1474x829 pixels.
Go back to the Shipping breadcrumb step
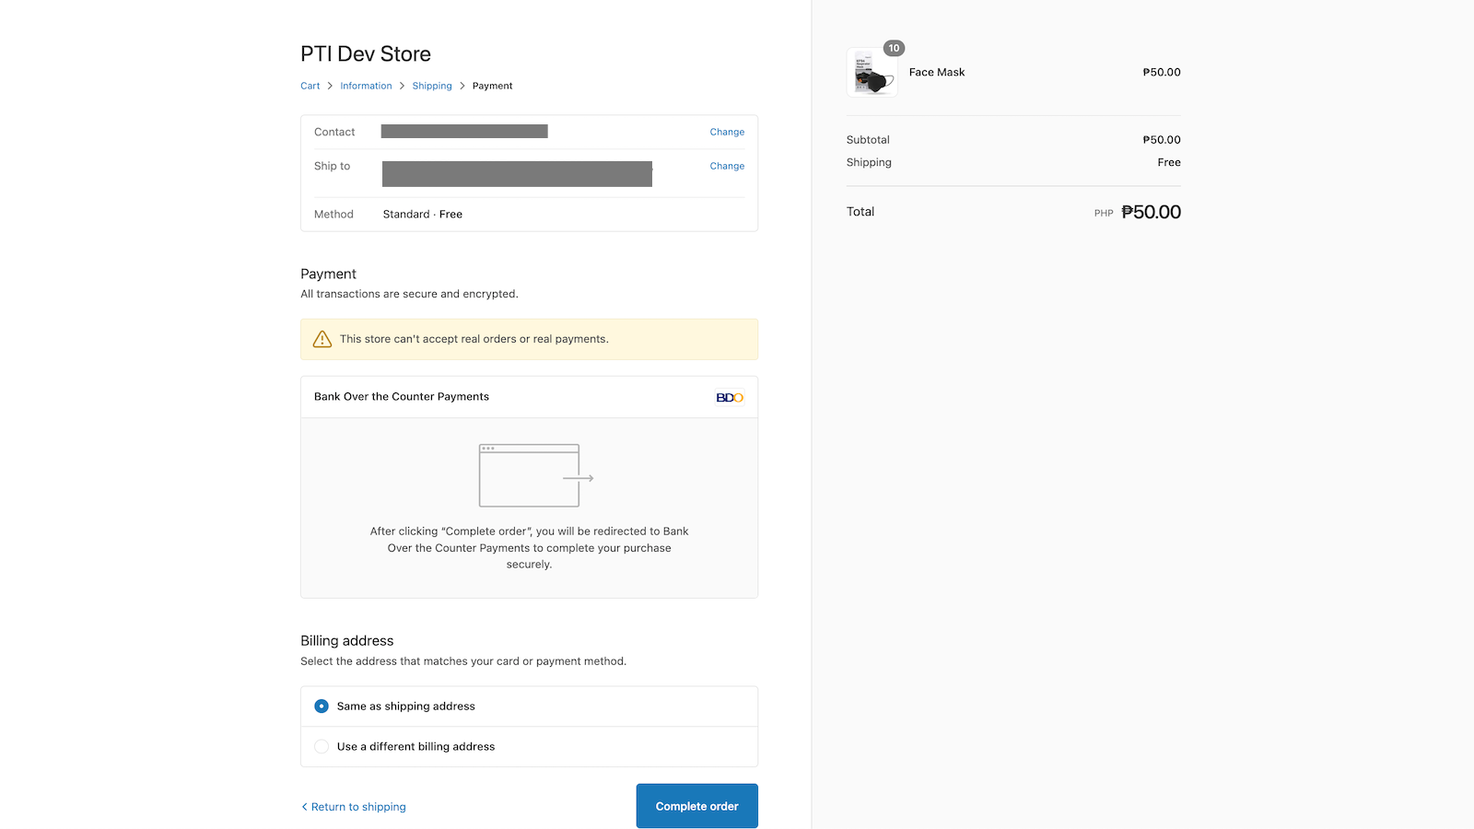(x=432, y=86)
